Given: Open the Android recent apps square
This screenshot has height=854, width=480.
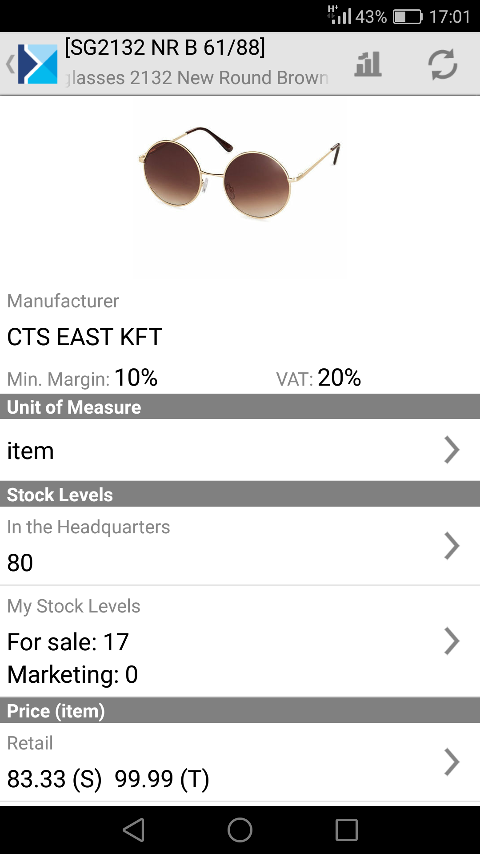Looking at the screenshot, I should [x=346, y=830].
